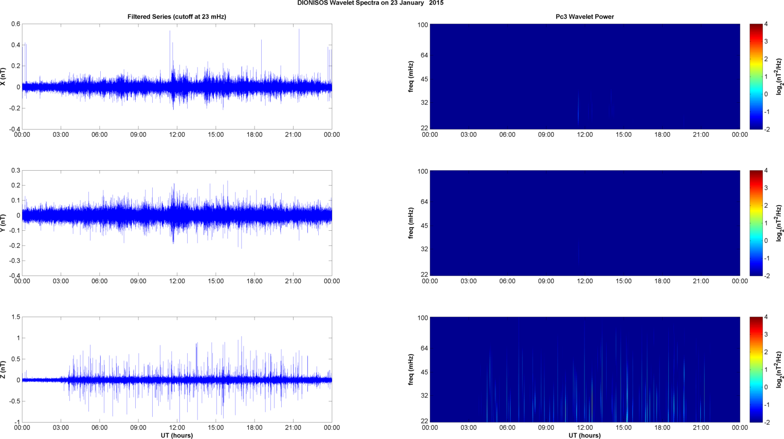Select the 'Filtered Series (cutoff at 23 mHz)' heading
The image size is (784, 439).
pos(177,16)
